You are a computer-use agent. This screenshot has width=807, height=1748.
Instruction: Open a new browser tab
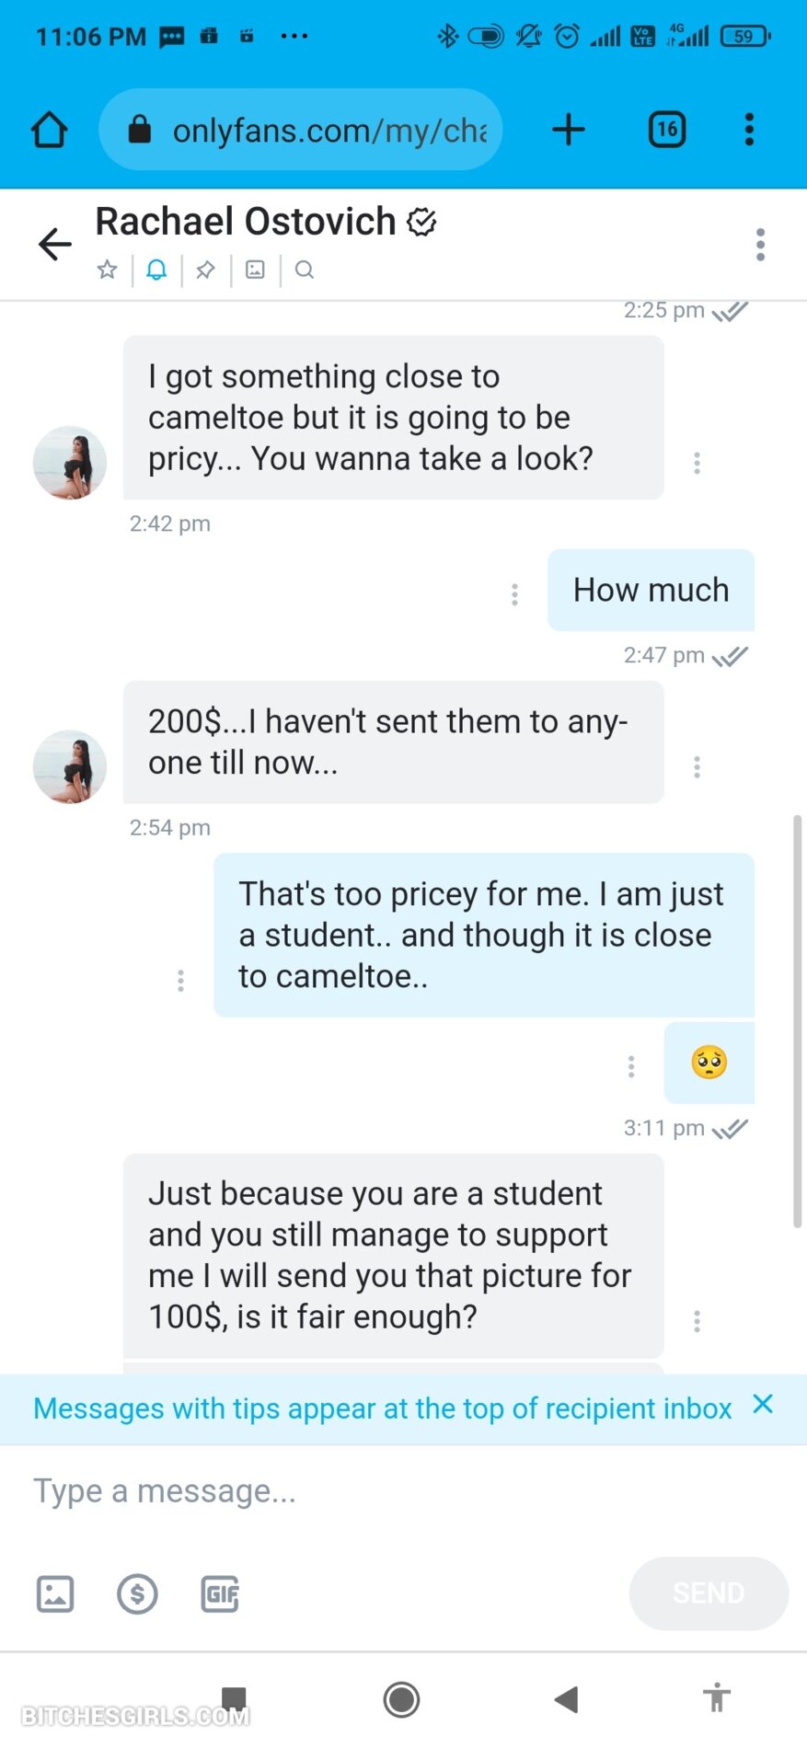[569, 130]
